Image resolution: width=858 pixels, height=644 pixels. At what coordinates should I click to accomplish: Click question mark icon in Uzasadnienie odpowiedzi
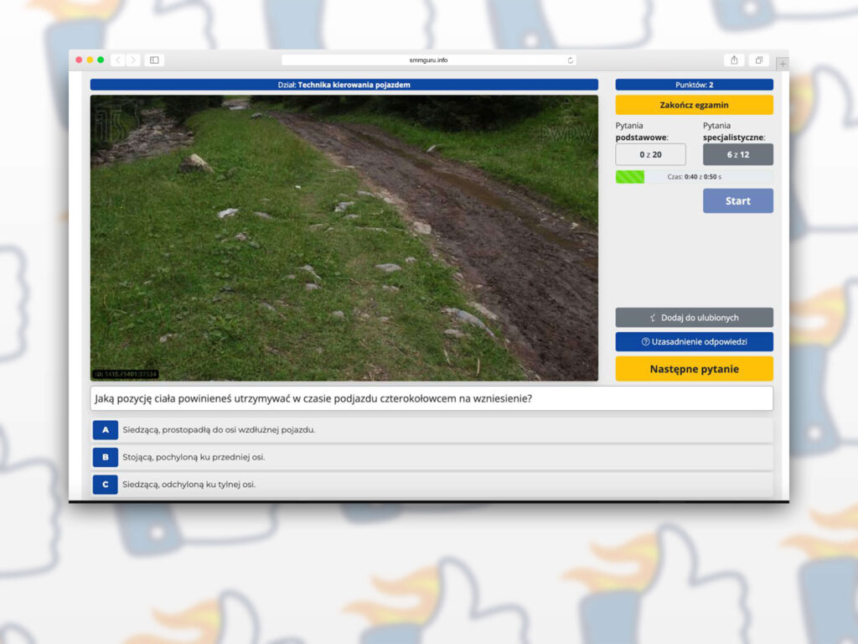point(645,342)
